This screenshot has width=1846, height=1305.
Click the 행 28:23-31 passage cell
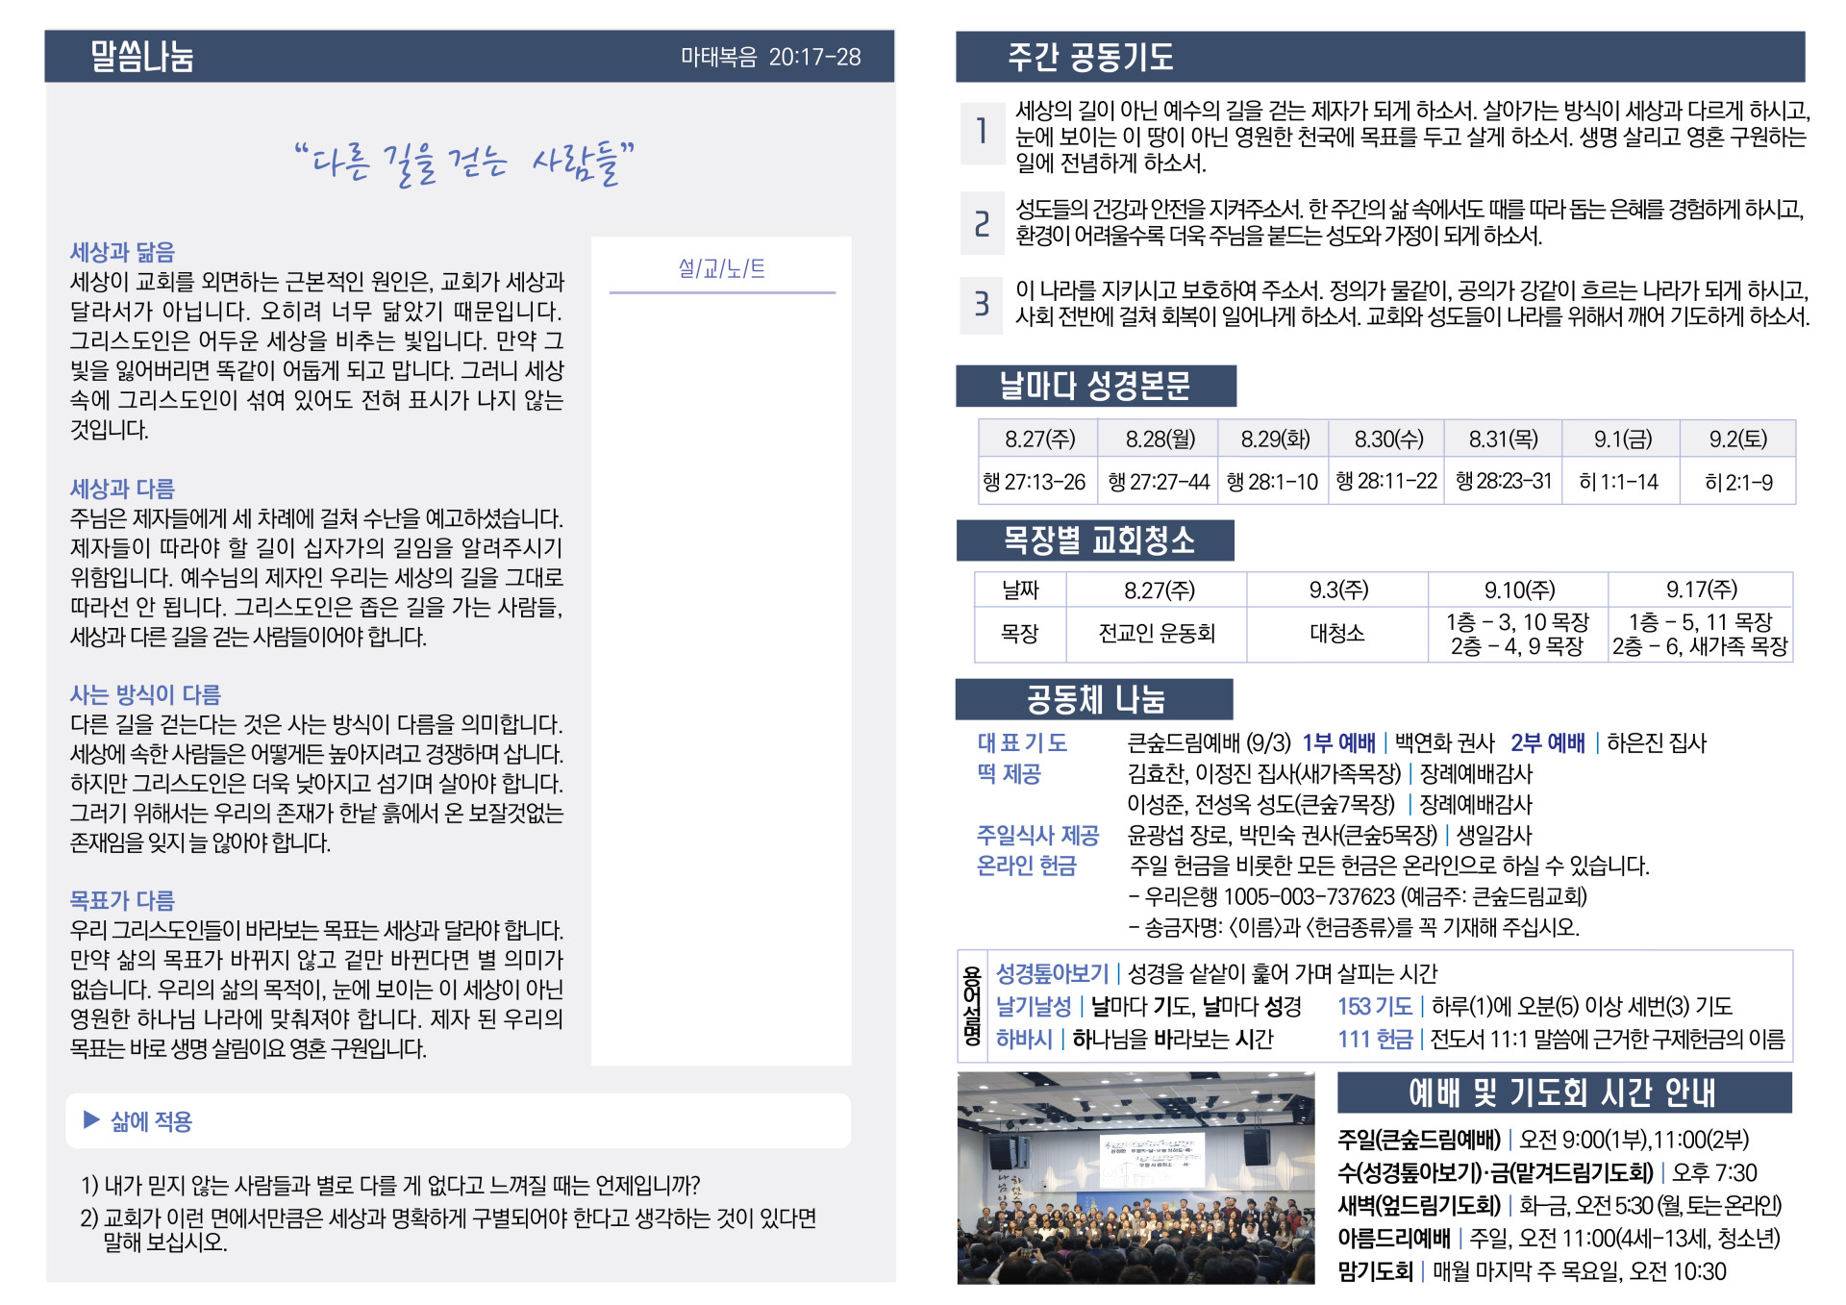(x=1504, y=481)
